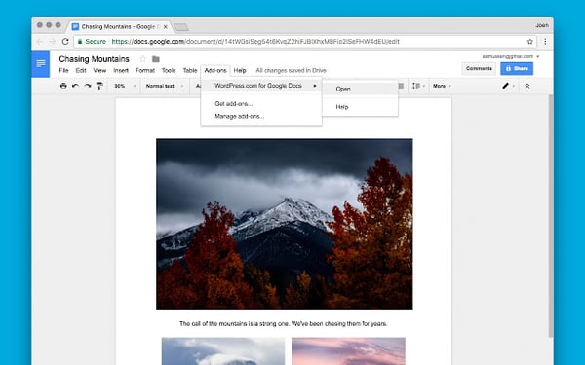Click the print icon in toolbar
The width and height of the screenshot is (585, 365).
pos(63,86)
